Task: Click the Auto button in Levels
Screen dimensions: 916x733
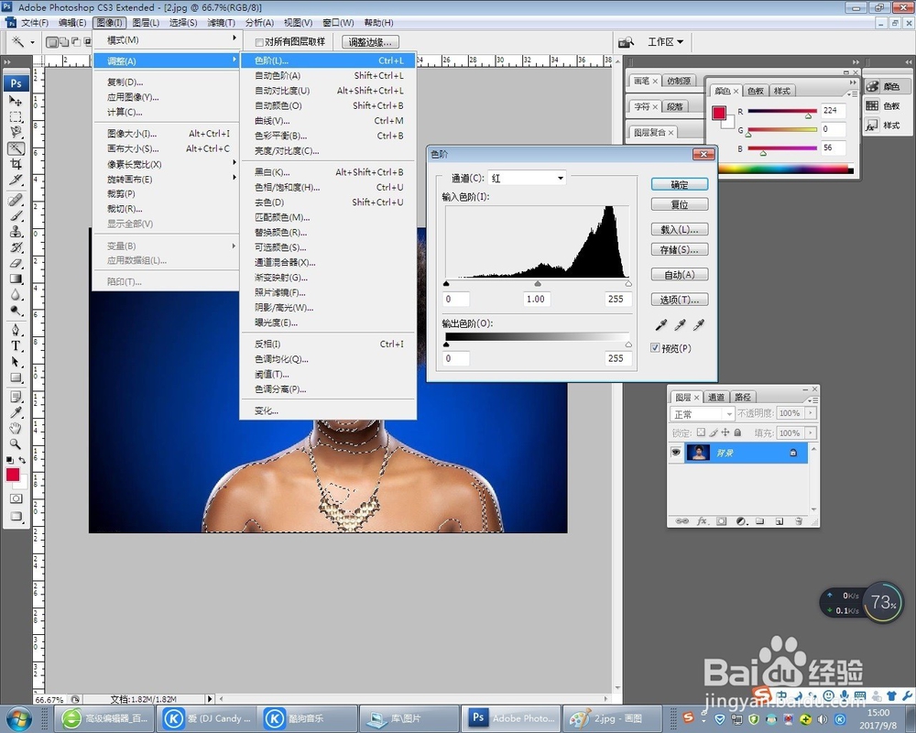Action: tap(680, 275)
